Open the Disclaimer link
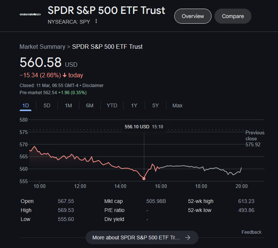278x248 pixels. pyautogui.click(x=93, y=86)
